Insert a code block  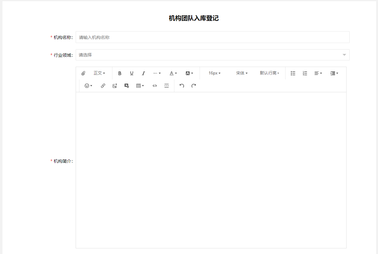click(155, 86)
